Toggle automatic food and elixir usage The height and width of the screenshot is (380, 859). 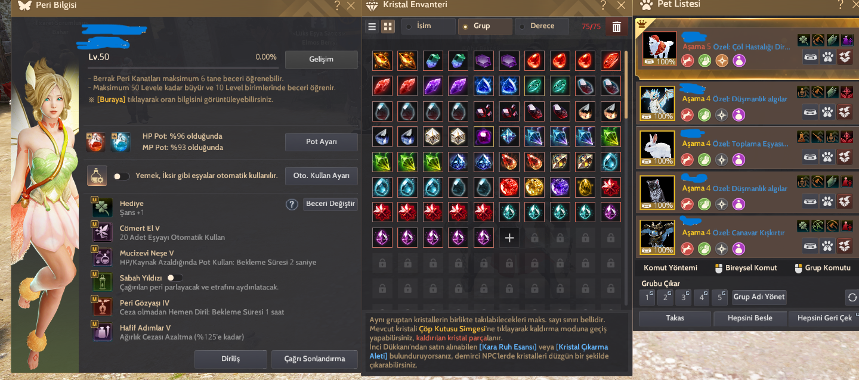(122, 176)
